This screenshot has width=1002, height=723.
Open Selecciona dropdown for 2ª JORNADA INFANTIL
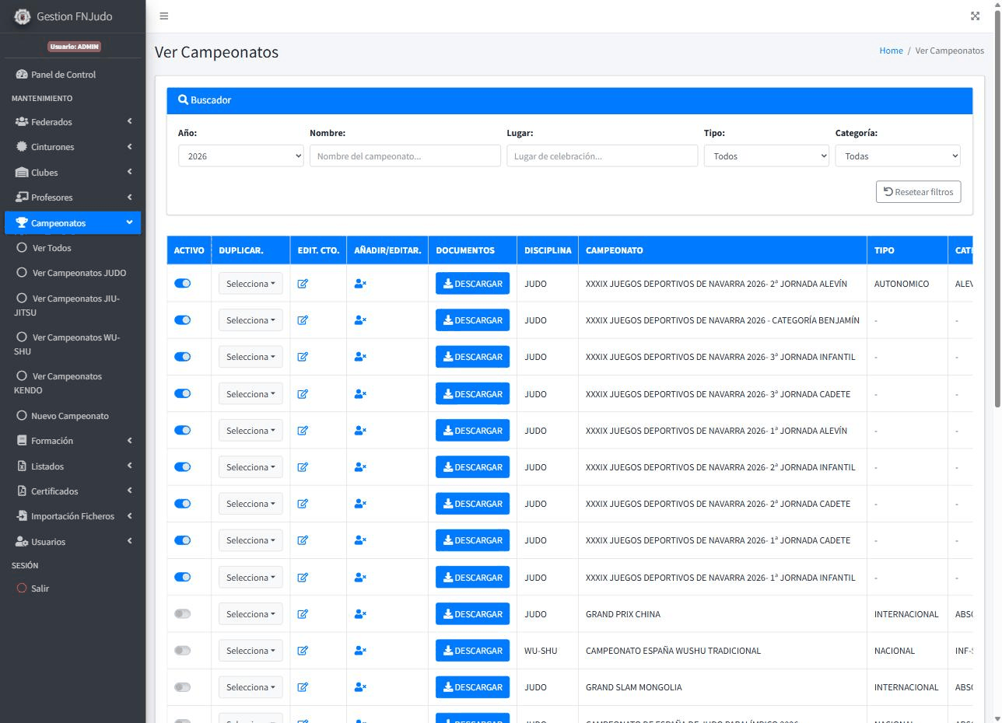click(250, 467)
